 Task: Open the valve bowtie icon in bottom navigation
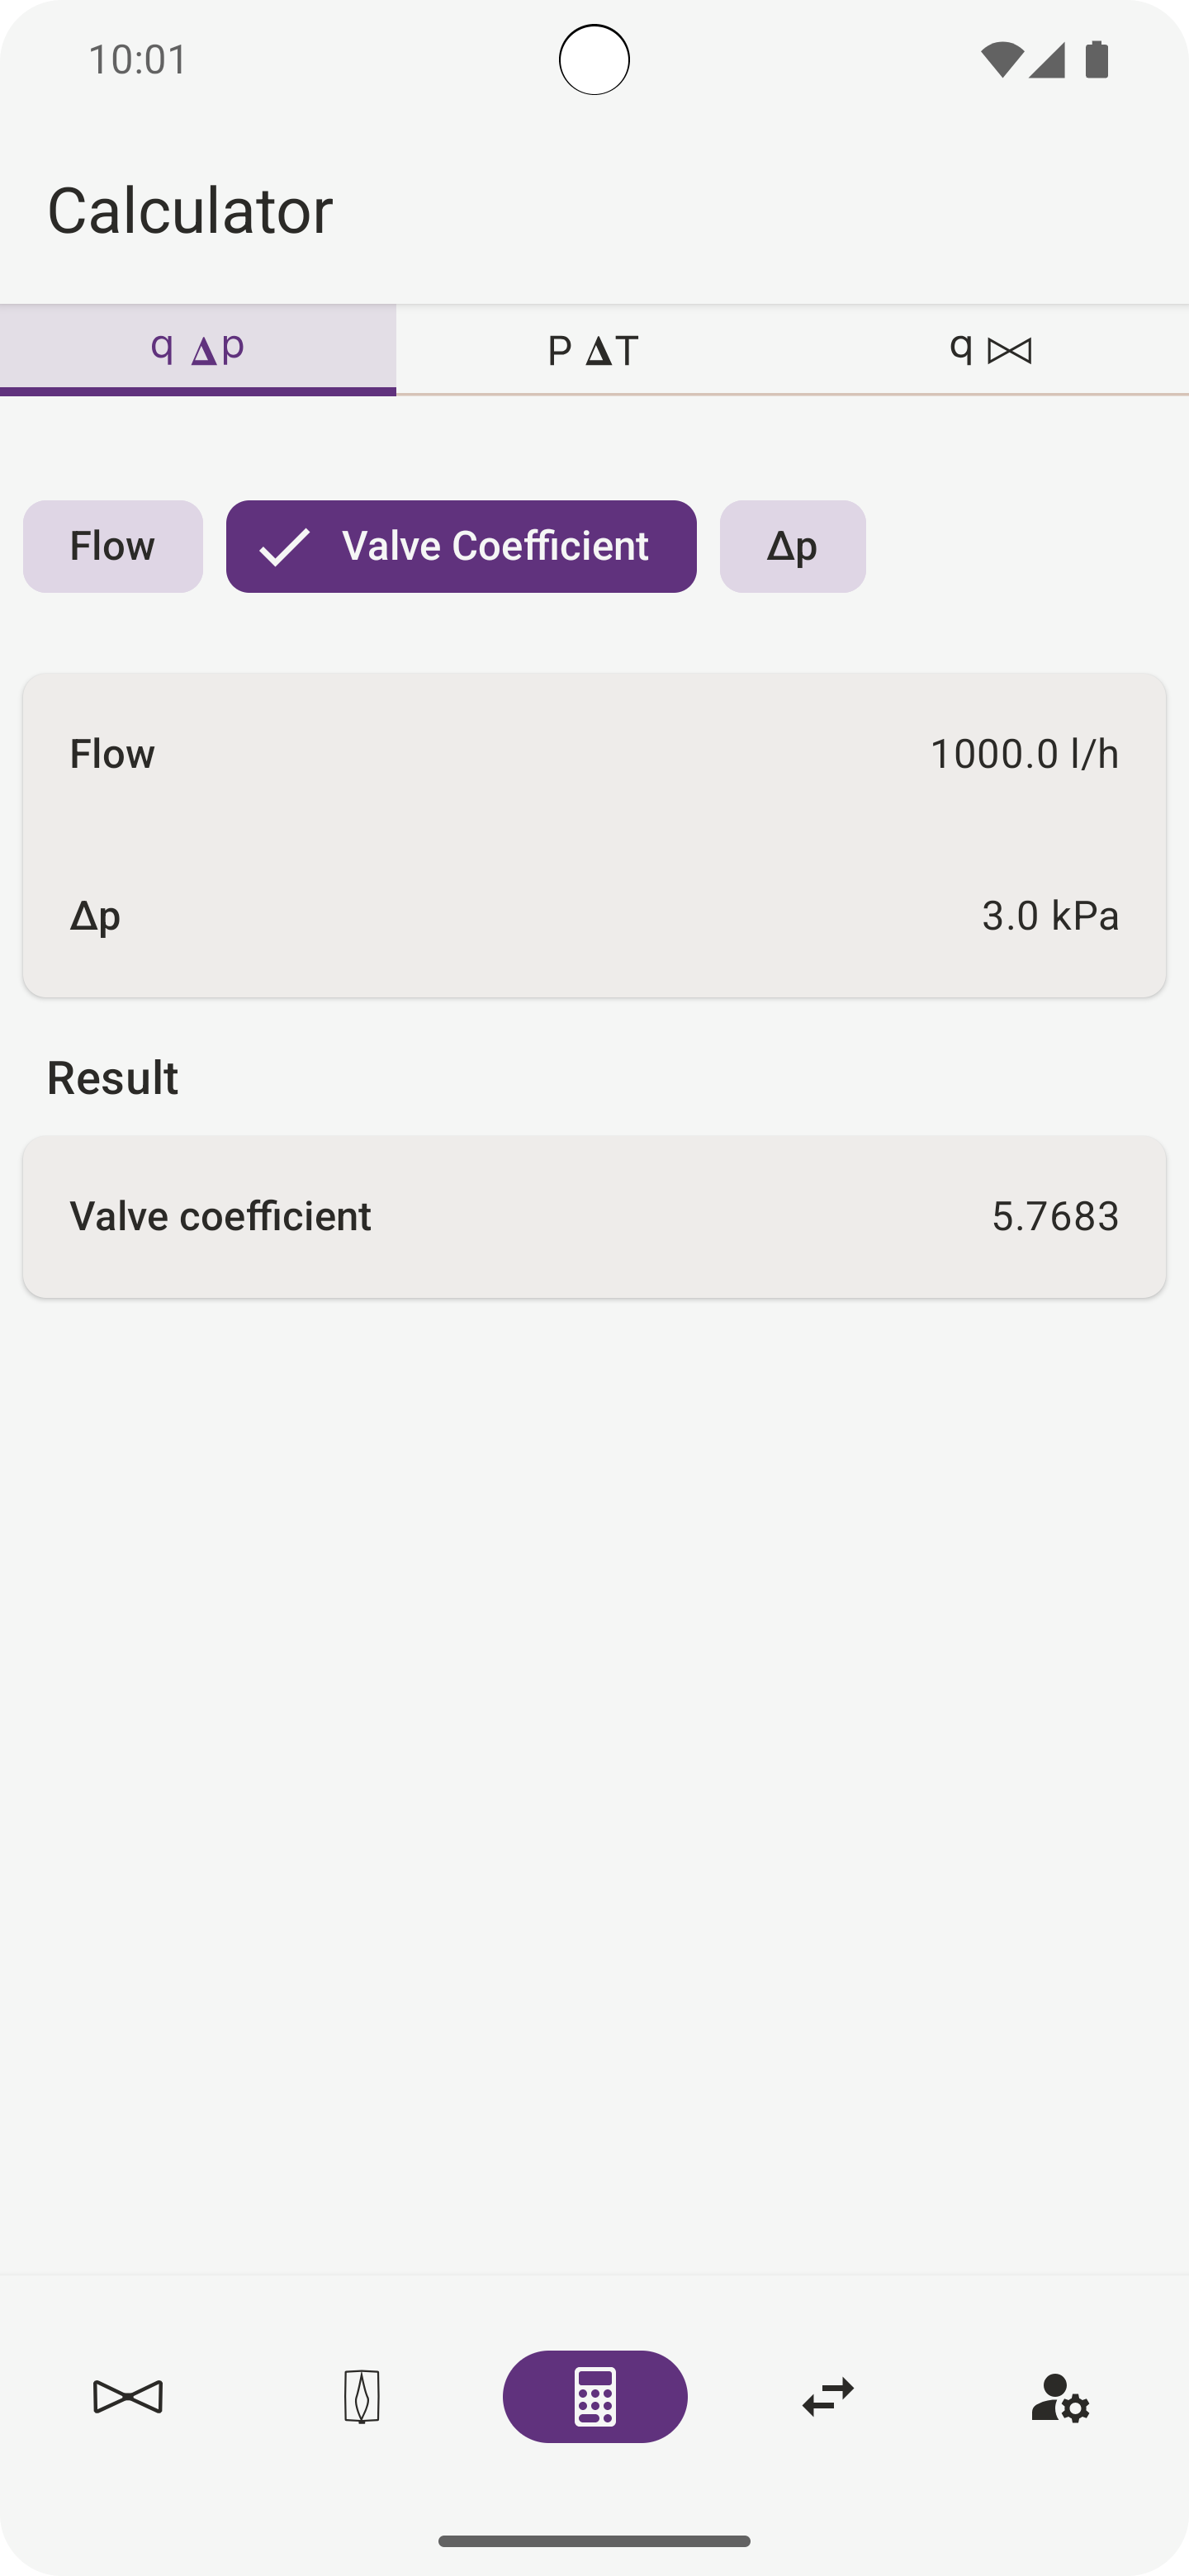click(x=128, y=2396)
